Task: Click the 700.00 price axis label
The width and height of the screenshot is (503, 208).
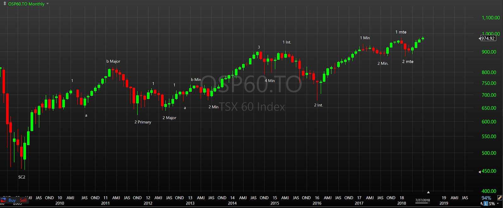Action: point(489,95)
